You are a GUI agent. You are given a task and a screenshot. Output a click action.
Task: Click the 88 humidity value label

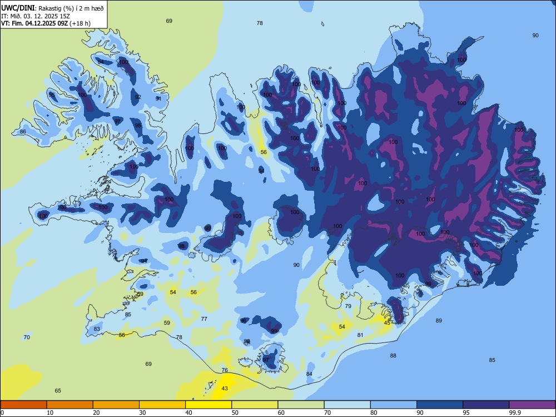click(393, 356)
